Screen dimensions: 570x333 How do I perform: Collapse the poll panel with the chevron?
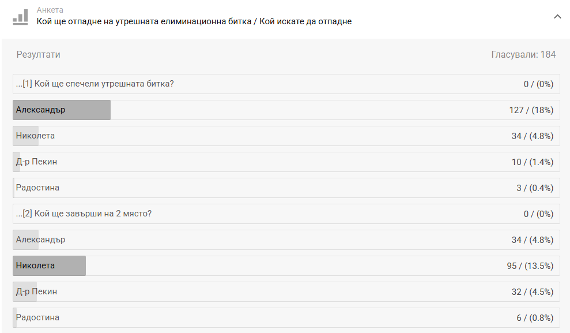click(x=557, y=17)
